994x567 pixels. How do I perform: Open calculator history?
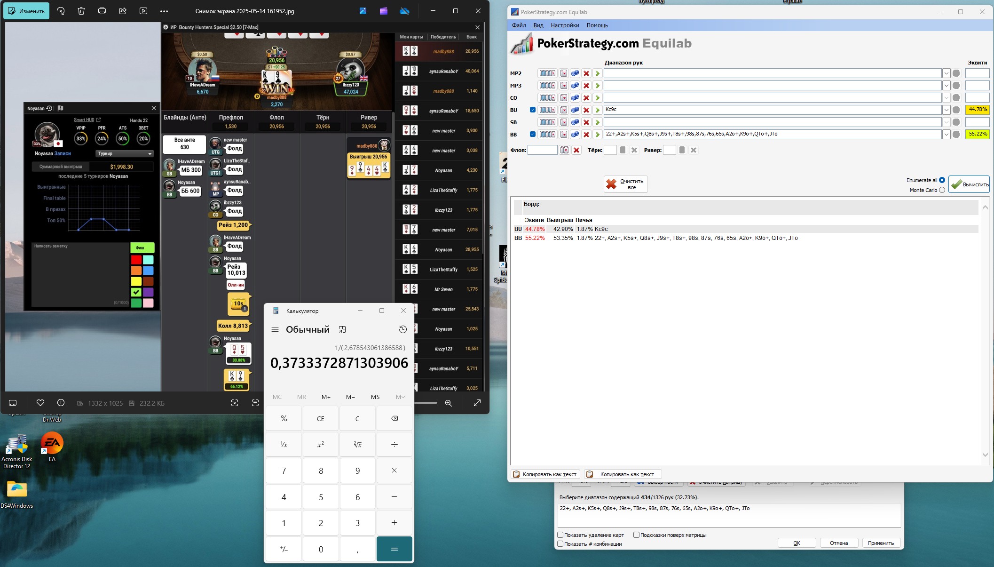pos(403,329)
